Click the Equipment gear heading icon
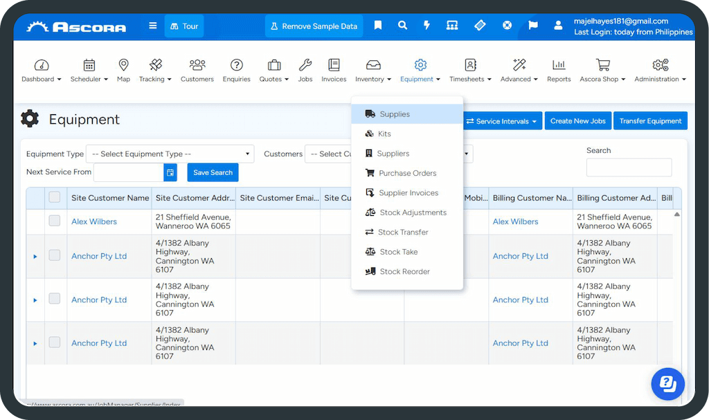The width and height of the screenshot is (709, 420). click(x=30, y=119)
